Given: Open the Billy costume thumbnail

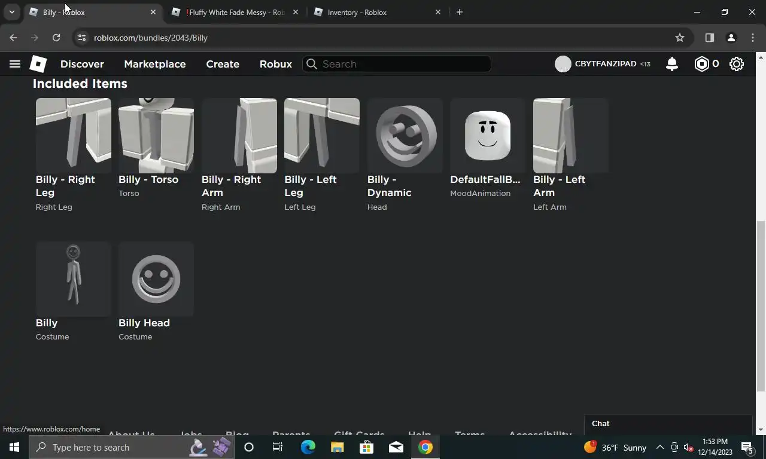Looking at the screenshot, I should (x=74, y=279).
